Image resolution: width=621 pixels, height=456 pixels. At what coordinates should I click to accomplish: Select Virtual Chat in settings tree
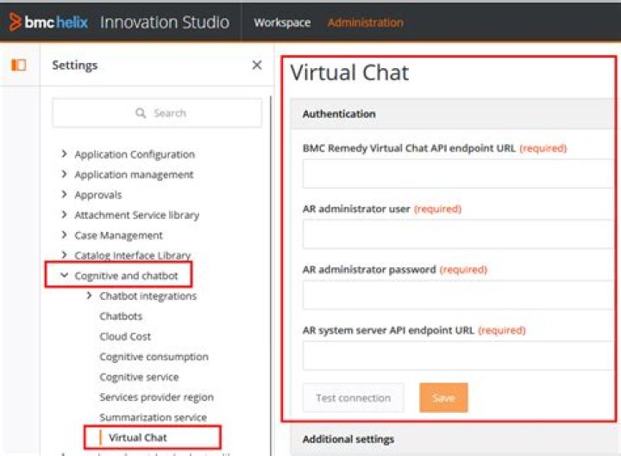138,437
